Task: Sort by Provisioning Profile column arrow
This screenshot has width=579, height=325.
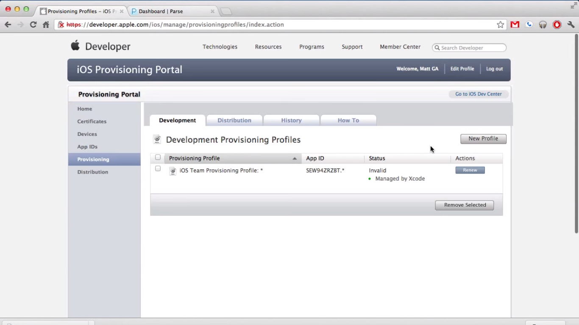Action: 295,159
